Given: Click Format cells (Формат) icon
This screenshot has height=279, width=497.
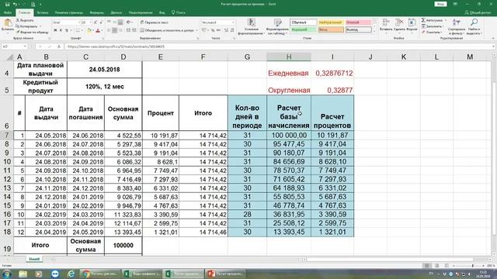Looking at the screenshot, I should (x=412, y=25).
